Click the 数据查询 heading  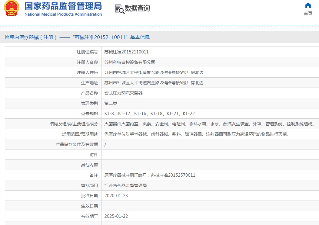[x=137, y=8]
